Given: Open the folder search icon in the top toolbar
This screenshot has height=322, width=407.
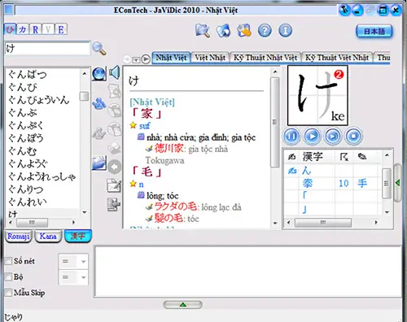Looking at the screenshot, I should click(x=203, y=30).
